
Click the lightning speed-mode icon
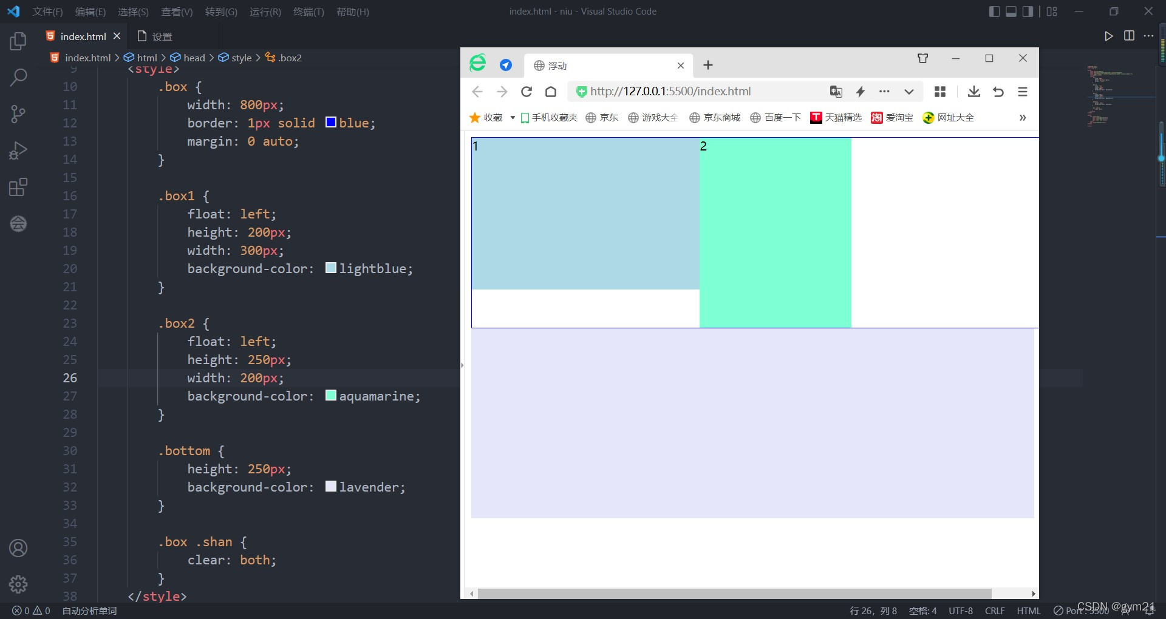(861, 92)
